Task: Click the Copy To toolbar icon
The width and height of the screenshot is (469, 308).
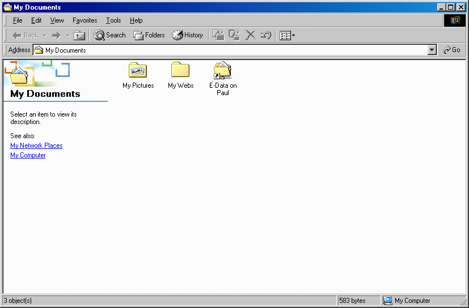Action: pos(234,35)
